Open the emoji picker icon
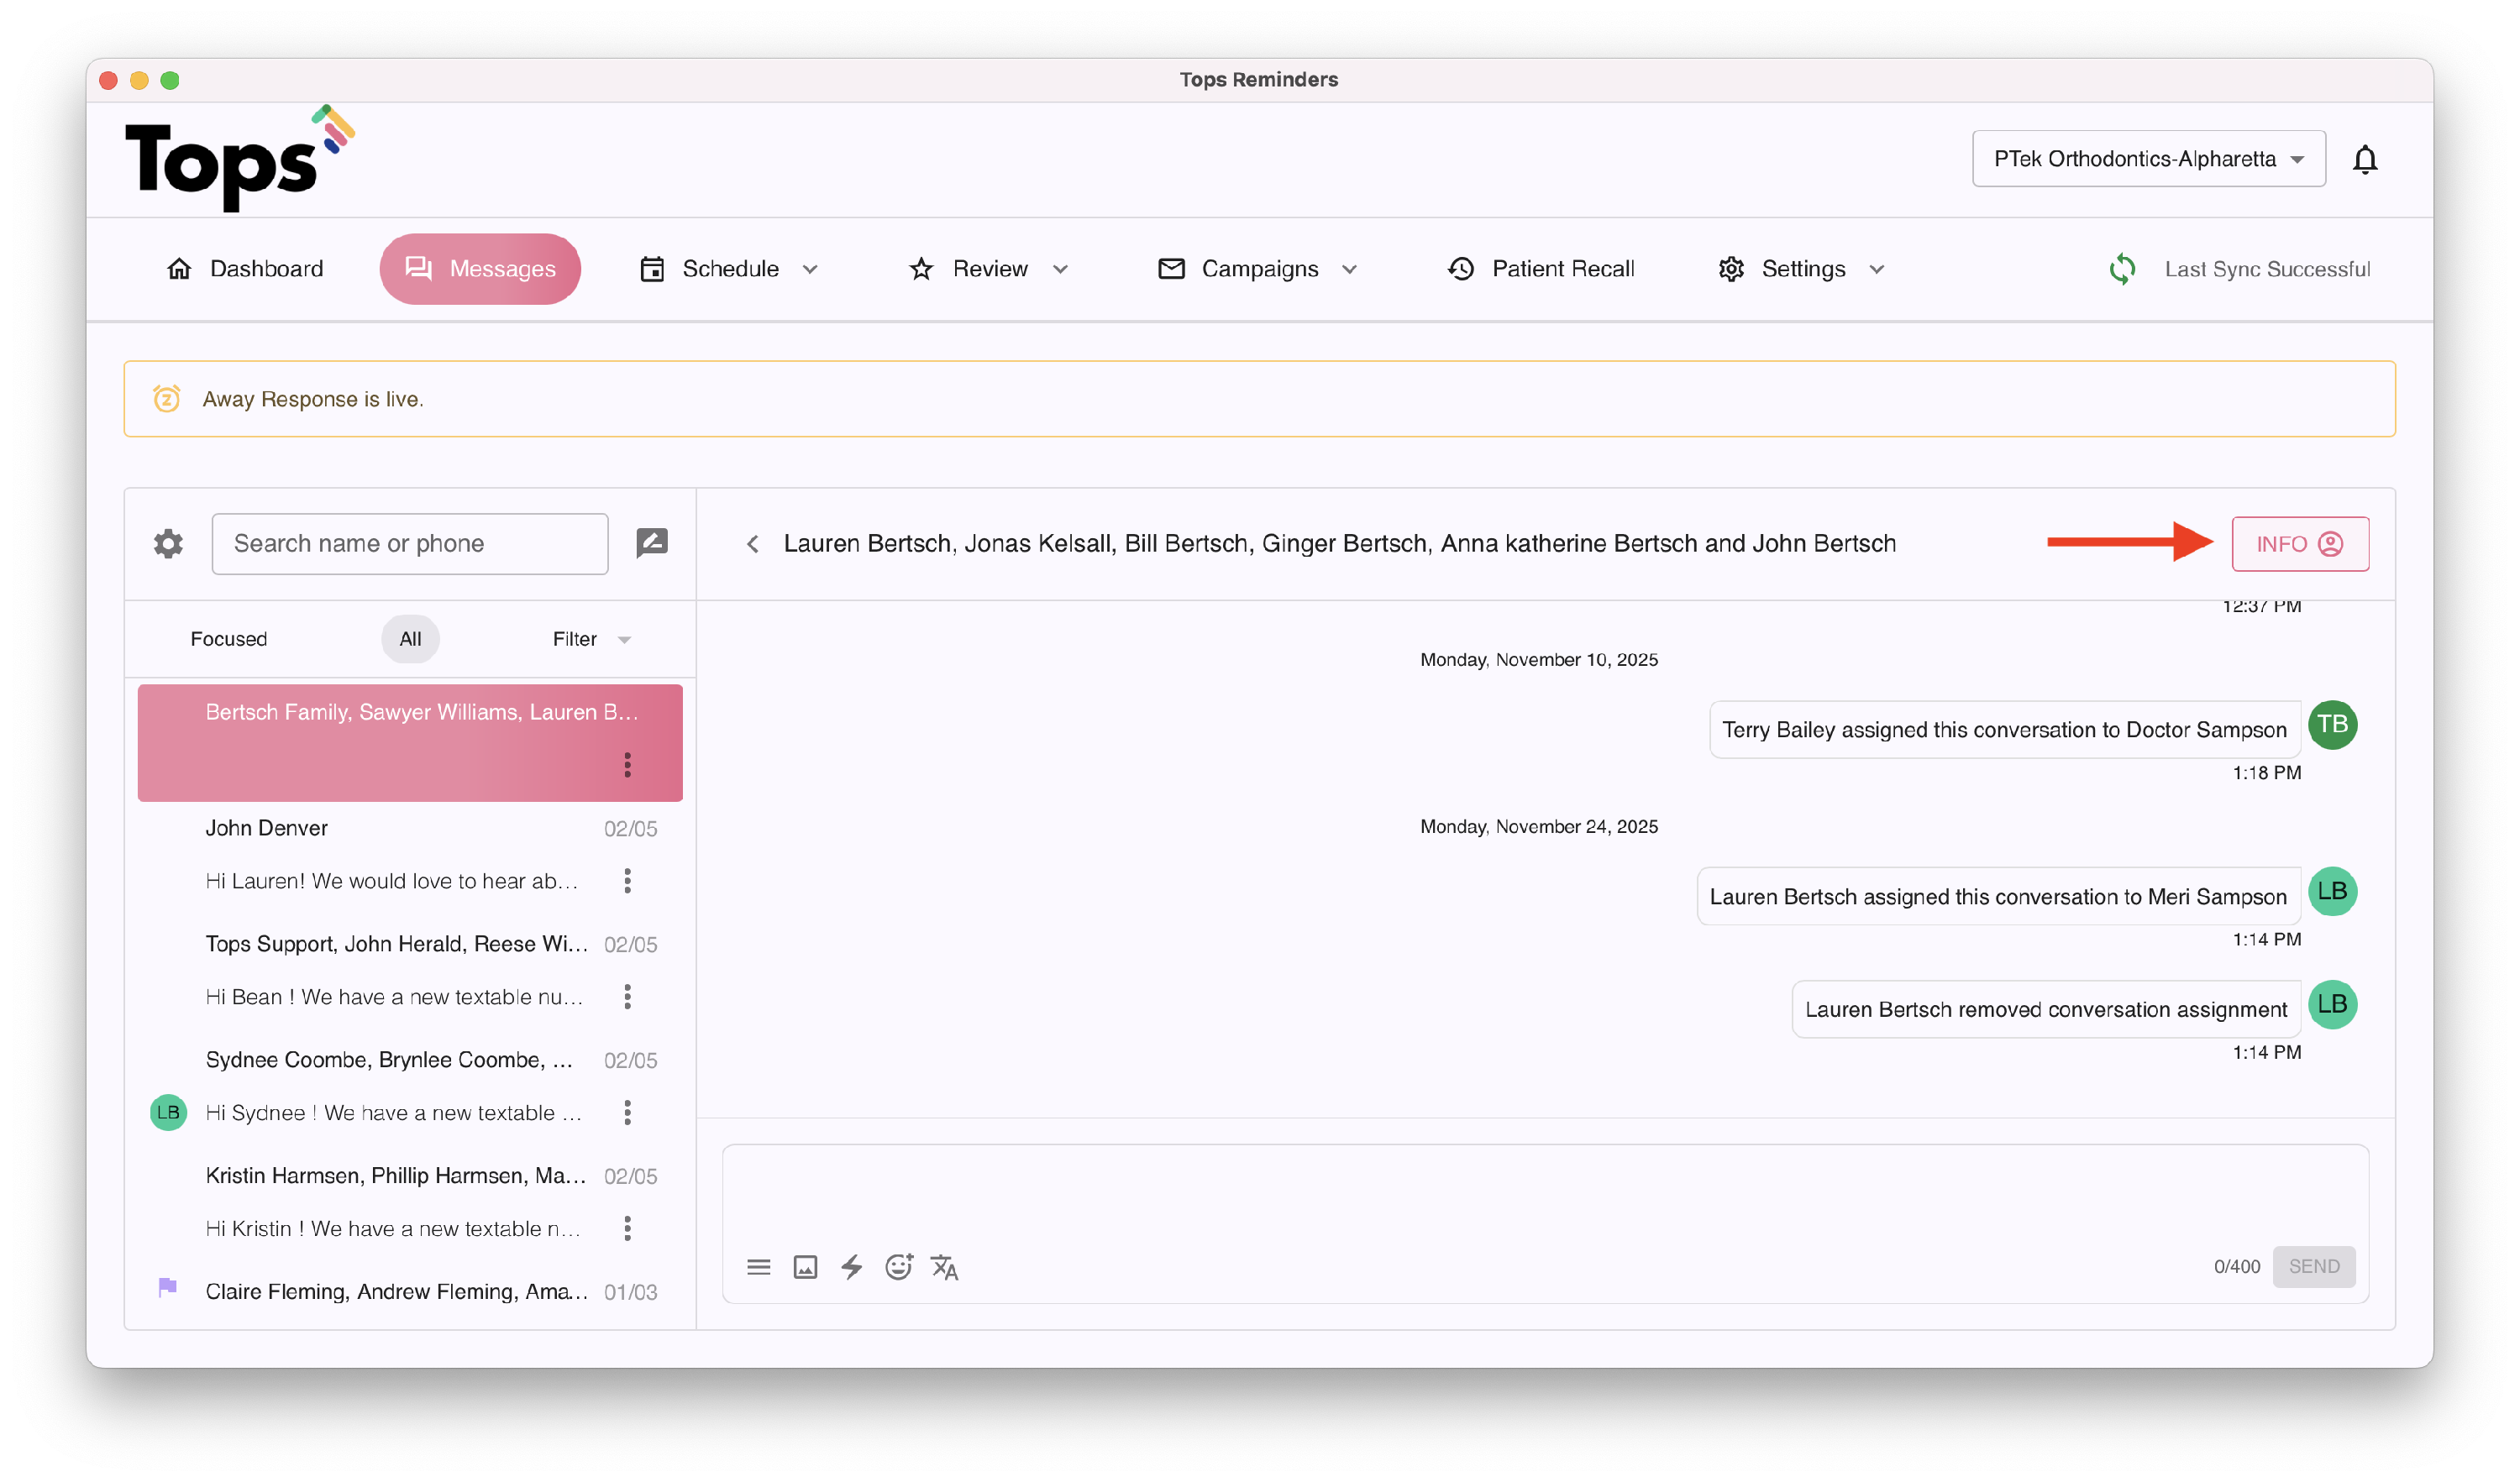The image size is (2520, 1482). coord(898,1267)
